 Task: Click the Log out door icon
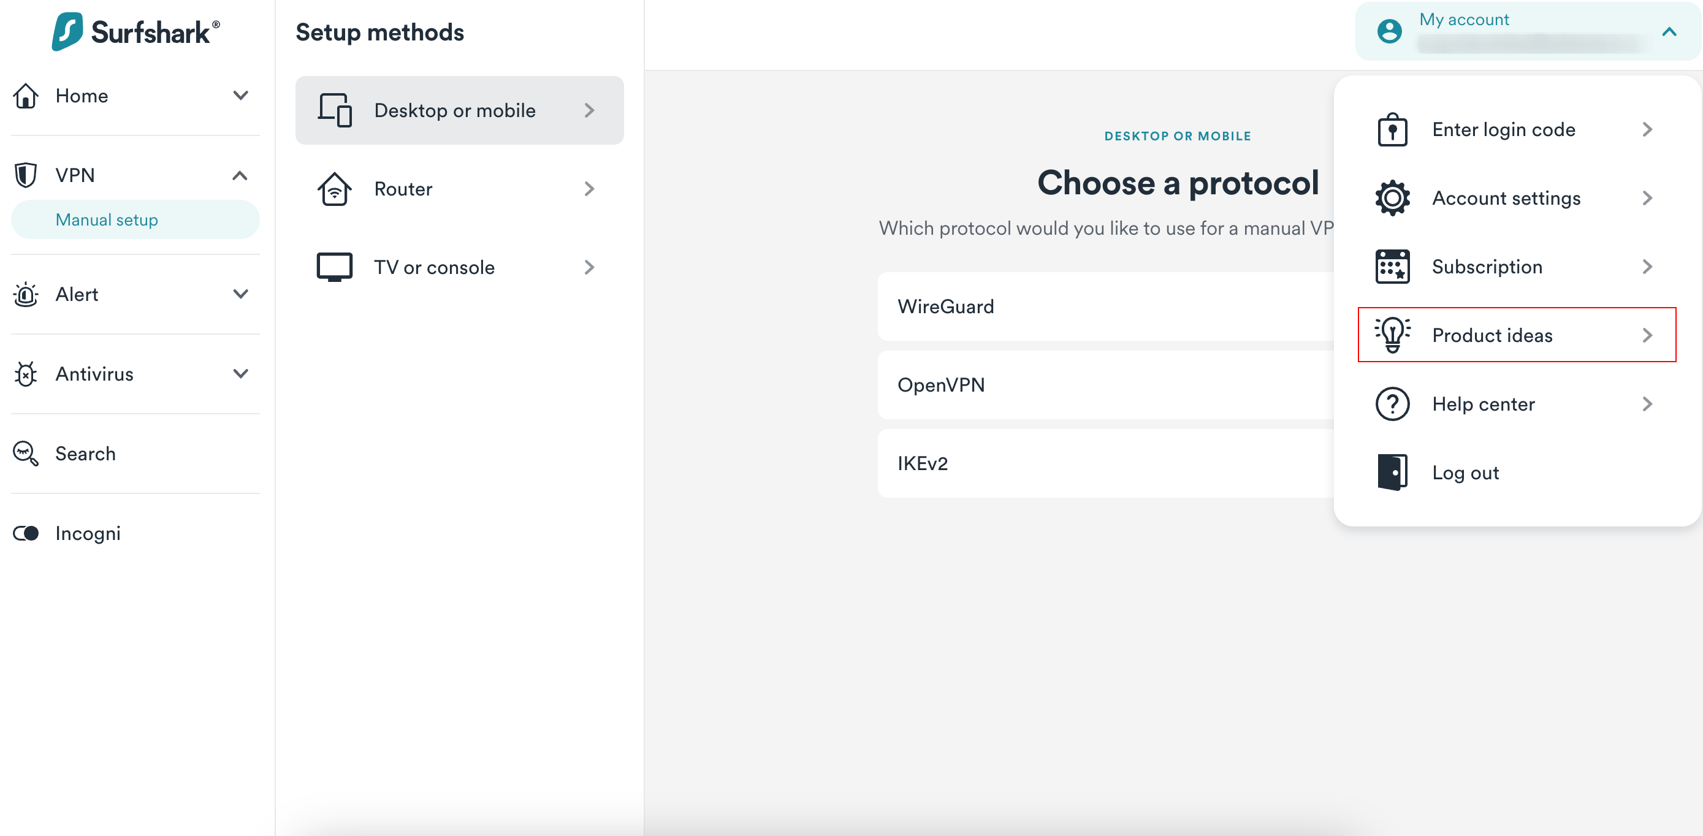pos(1392,473)
